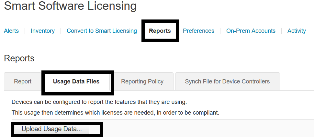Open Synch File for Device Controllers tab

227,81
